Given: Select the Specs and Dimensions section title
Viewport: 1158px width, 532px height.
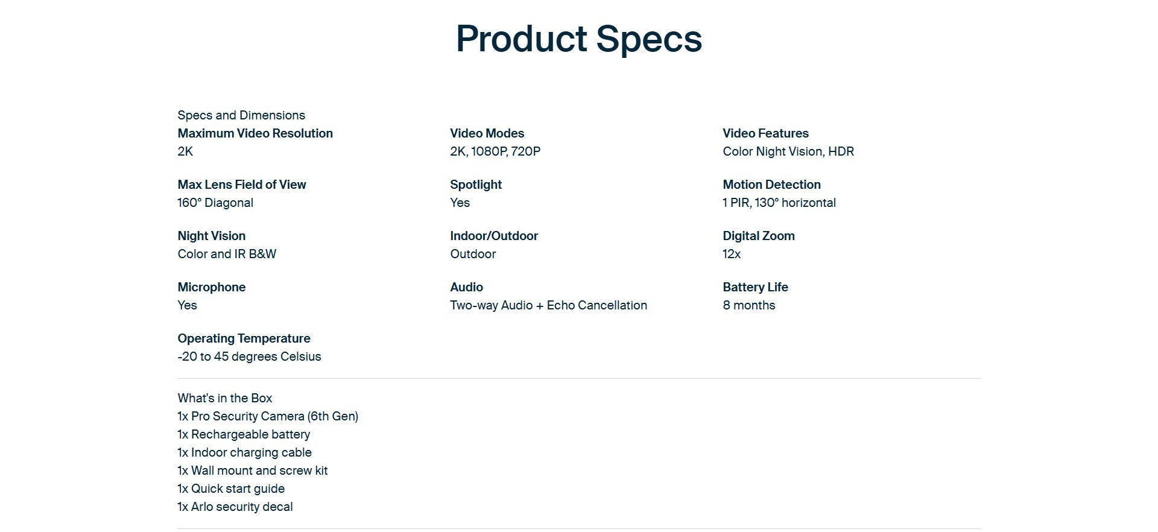Looking at the screenshot, I should 241,115.
